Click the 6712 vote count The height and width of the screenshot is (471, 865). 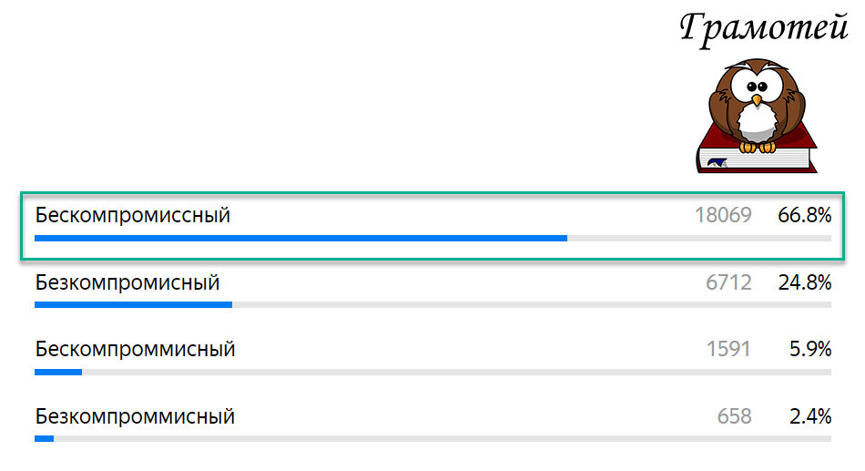(x=728, y=282)
